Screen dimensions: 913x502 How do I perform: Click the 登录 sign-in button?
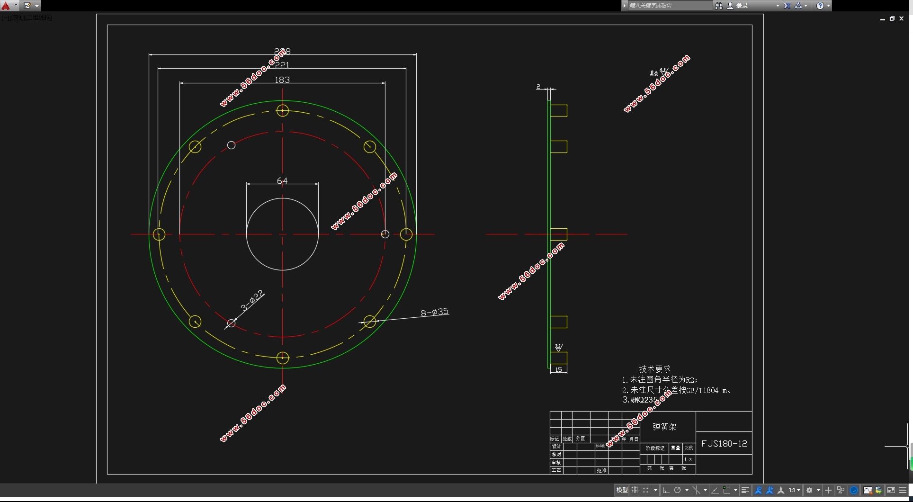742,6
